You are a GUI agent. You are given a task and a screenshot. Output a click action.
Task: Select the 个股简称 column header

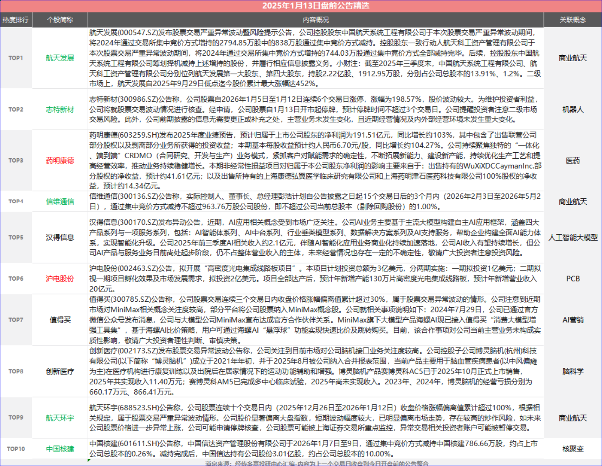[60, 19]
